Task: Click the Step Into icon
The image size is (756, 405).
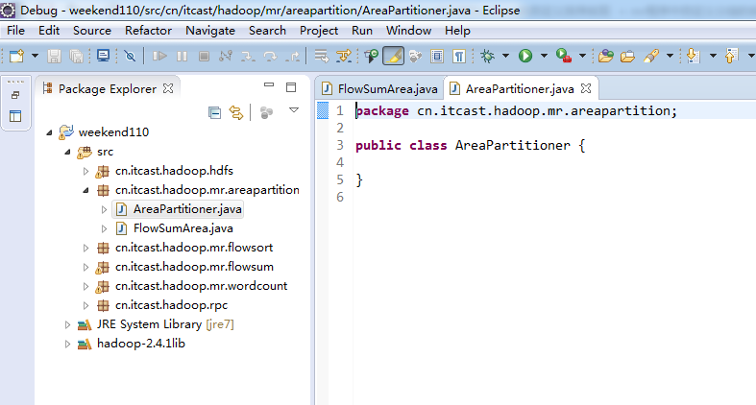Action: pos(248,57)
